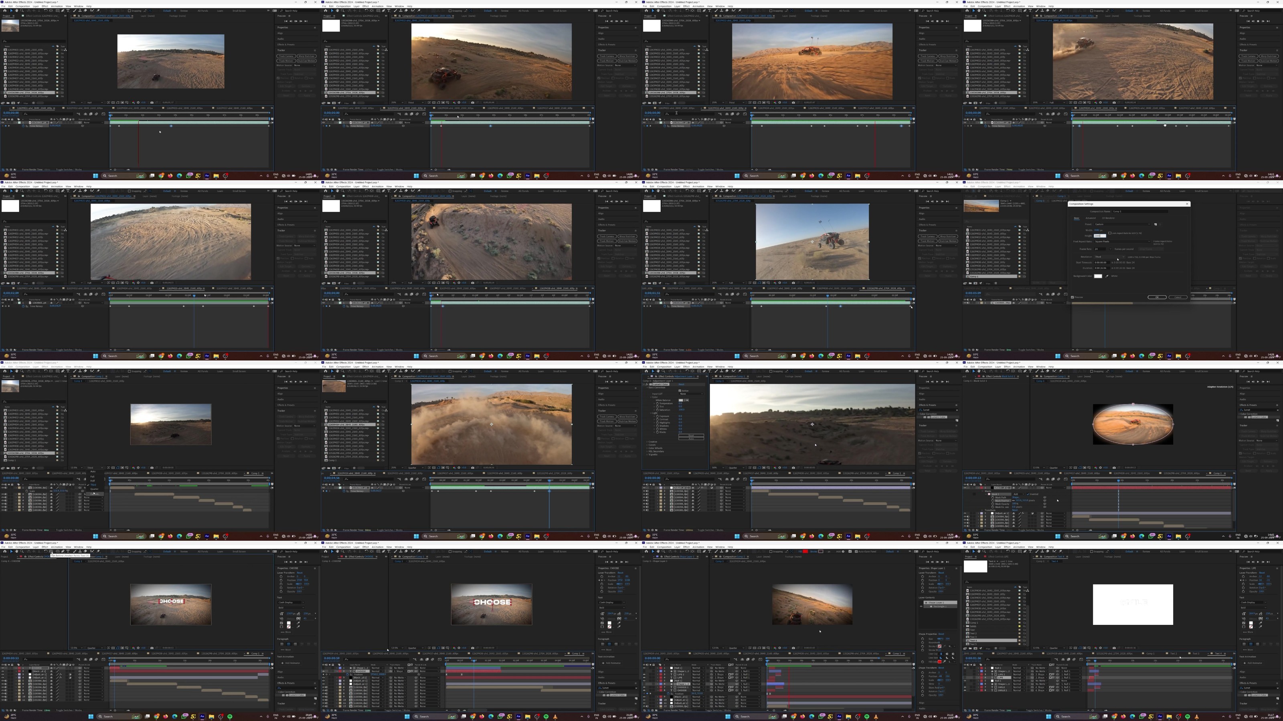
Task: Select Type tool in Pan Behind tooltip window
Action: (x=68, y=551)
